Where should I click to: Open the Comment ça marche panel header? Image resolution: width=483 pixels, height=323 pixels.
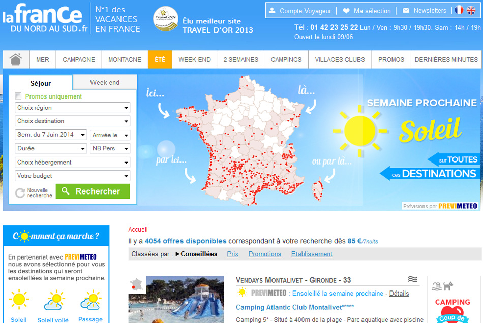point(56,236)
